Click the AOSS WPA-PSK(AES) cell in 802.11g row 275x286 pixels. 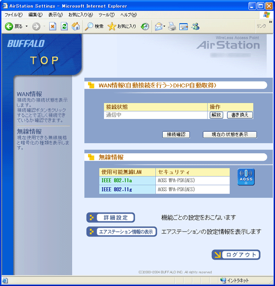tap(193, 189)
